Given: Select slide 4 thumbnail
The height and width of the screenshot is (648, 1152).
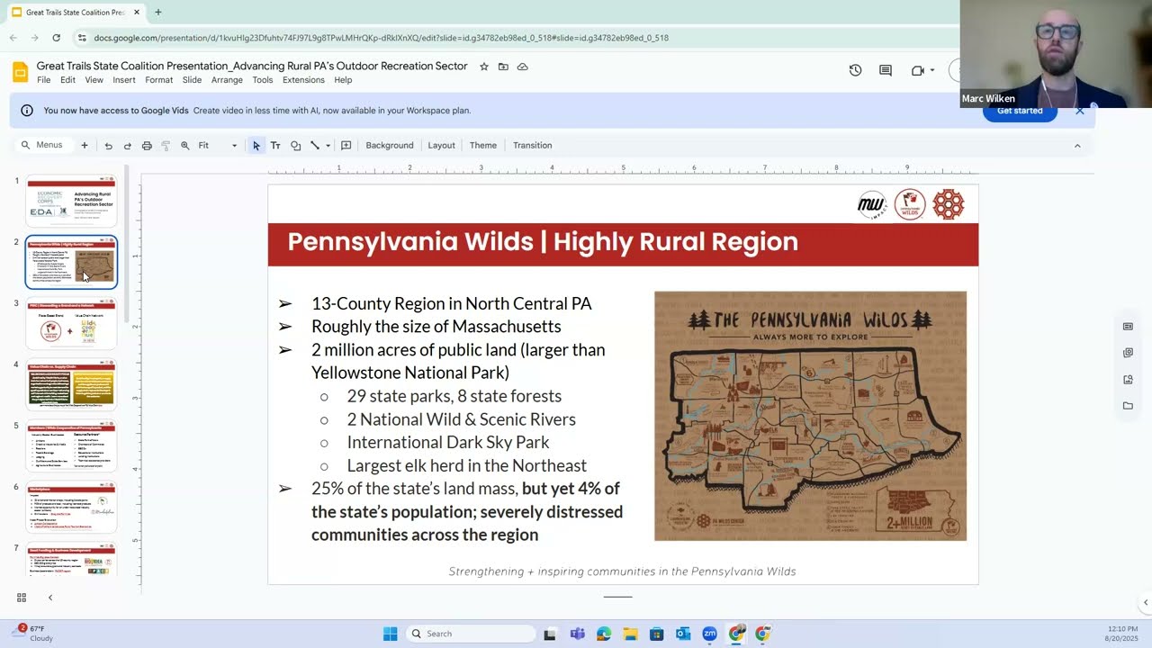Looking at the screenshot, I should [71, 384].
